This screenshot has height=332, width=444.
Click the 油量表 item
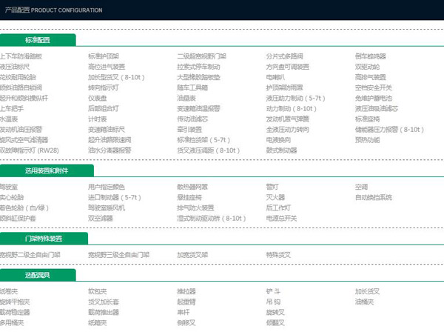tap(186, 97)
